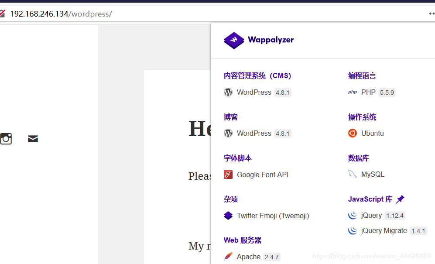The width and height of the screenshot is (435, 264).
Task: Click the insecure connection icon in address bar
Action: click(x=2, y=14)
